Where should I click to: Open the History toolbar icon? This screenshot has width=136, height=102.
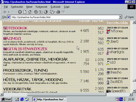(x=46, y=12)
